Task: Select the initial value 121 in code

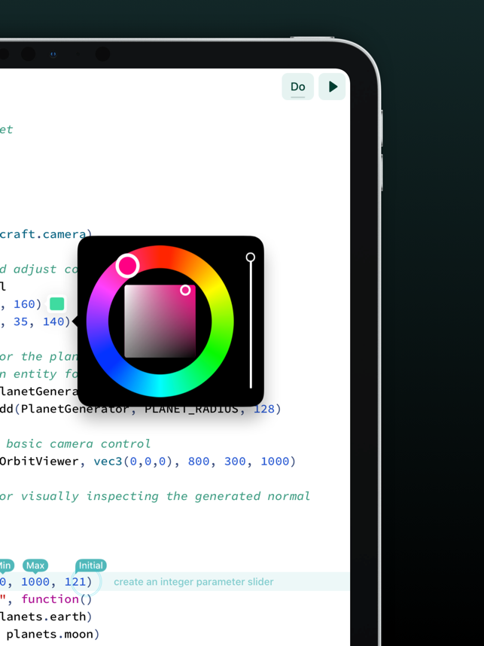Action: pos(75,582)
